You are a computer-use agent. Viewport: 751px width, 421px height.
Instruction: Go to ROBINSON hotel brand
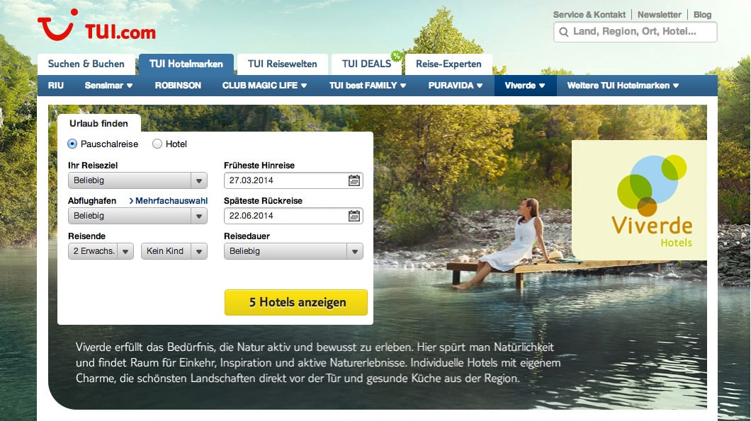click(178, 86)
